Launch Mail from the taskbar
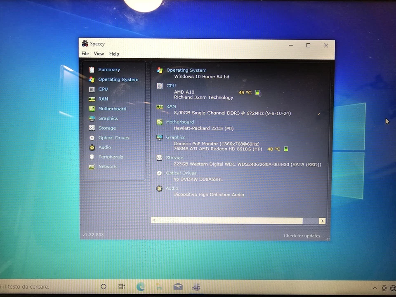Viewport: 396px width, 297px height. pos(178,287)
